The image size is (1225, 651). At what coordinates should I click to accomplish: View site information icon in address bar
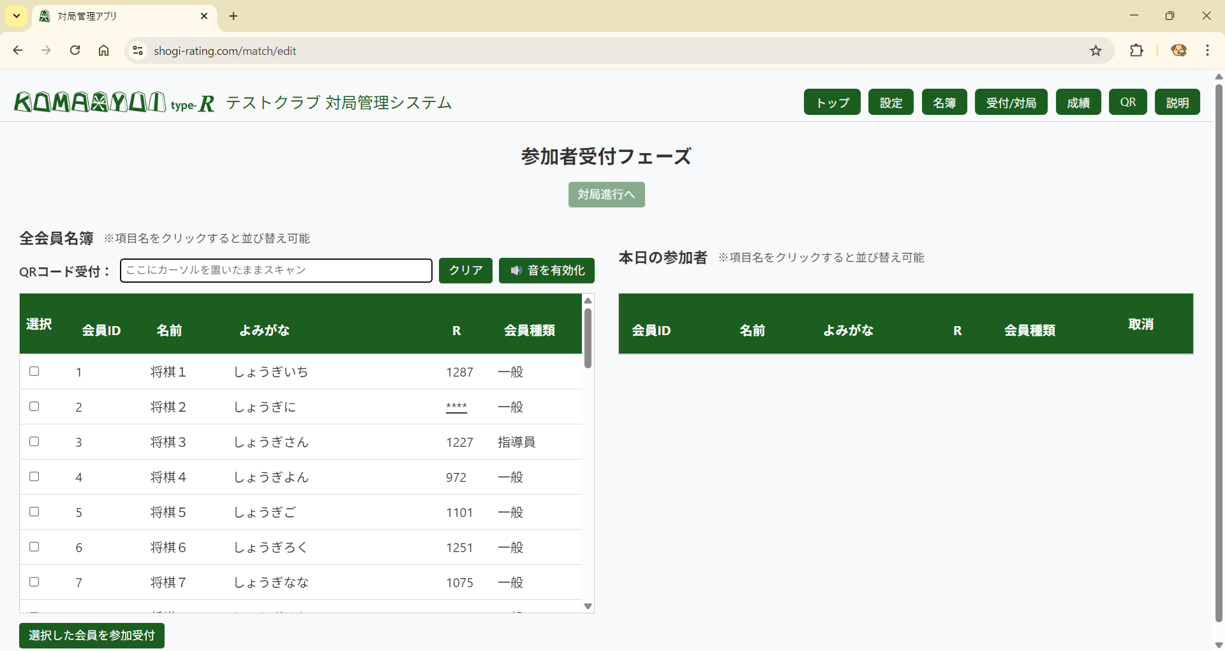point(137,50)
